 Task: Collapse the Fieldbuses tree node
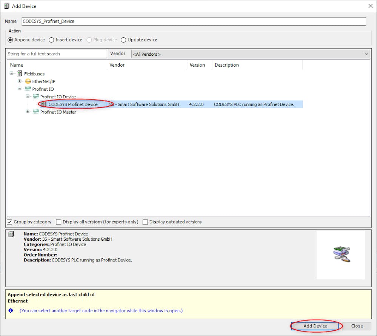[x=12, y=73]
